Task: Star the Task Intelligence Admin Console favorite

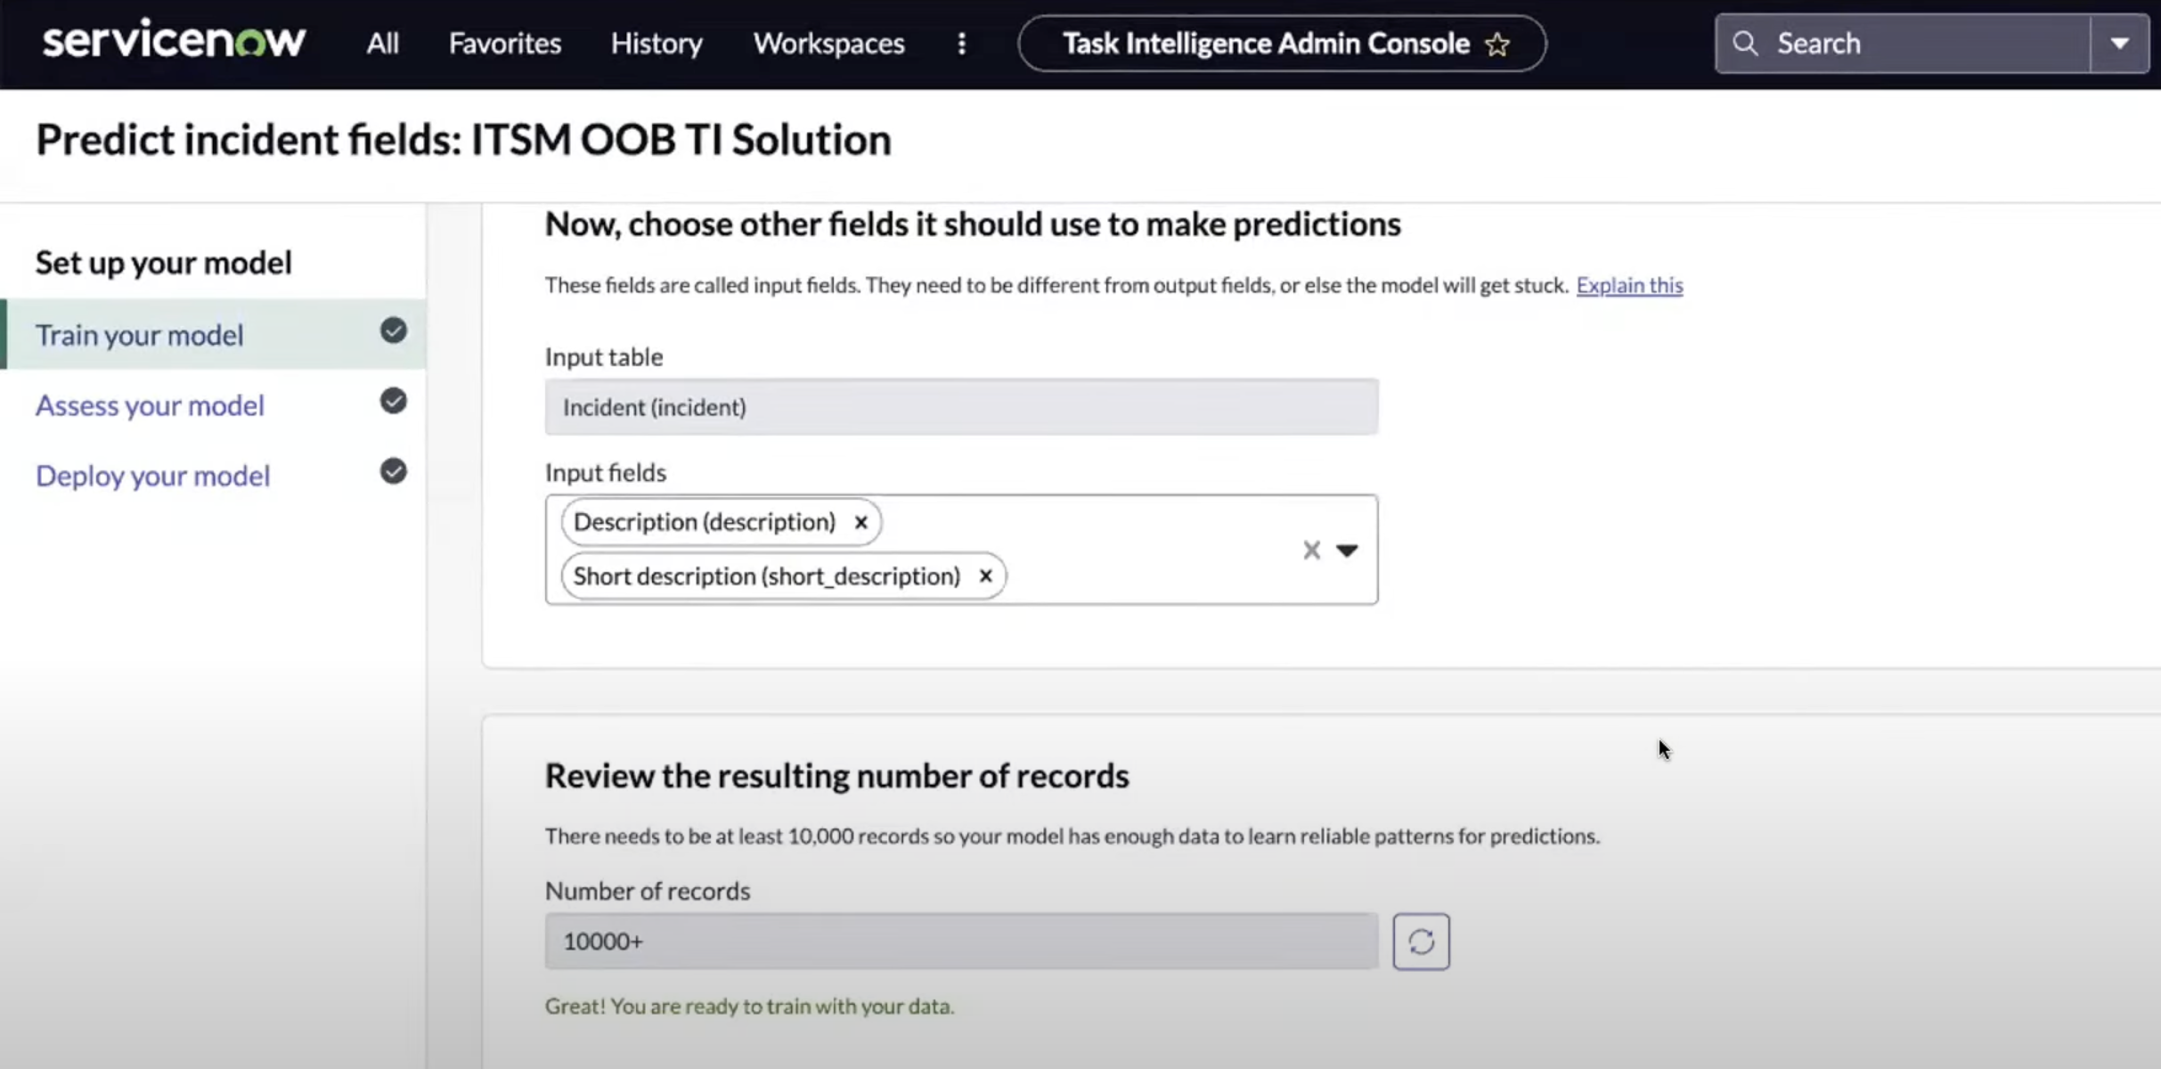Action: [1498, 44]
